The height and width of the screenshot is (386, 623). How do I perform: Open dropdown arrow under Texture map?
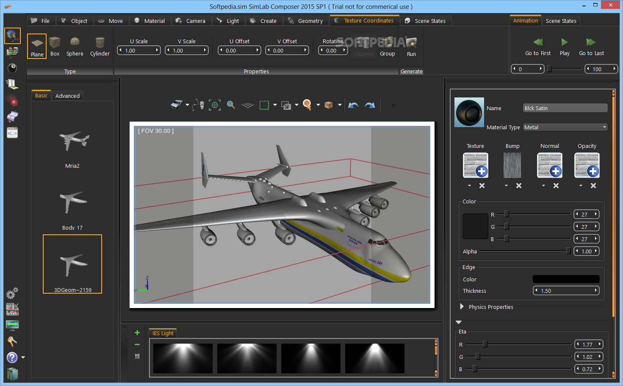[469, 186]
